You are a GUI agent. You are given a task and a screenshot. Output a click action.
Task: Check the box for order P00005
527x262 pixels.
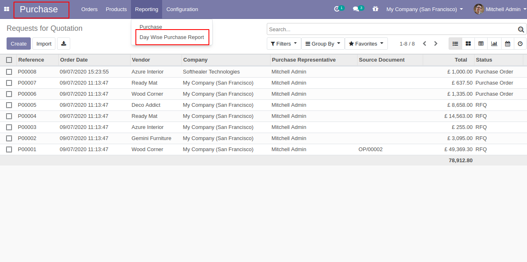(x=9, y=105)
